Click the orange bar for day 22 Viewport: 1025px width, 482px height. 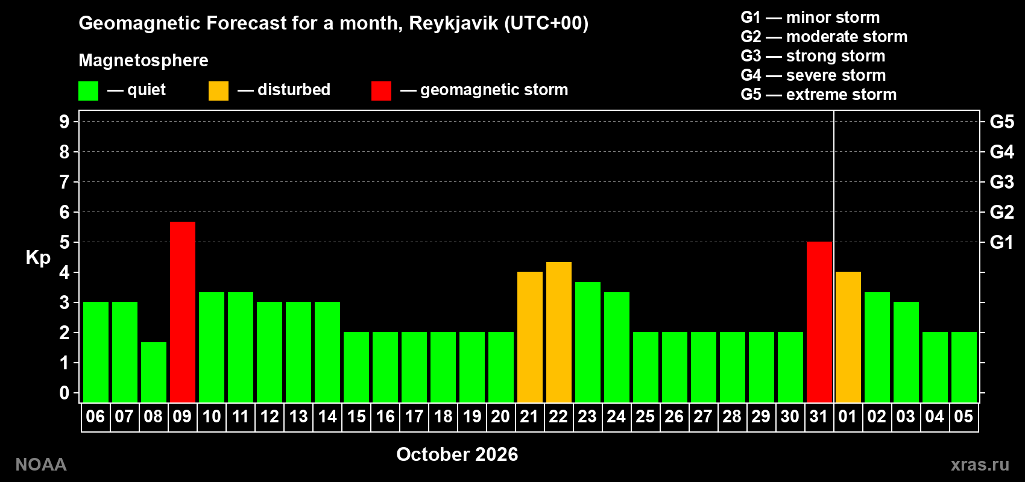pyautogui.click(x=559, y=332)
